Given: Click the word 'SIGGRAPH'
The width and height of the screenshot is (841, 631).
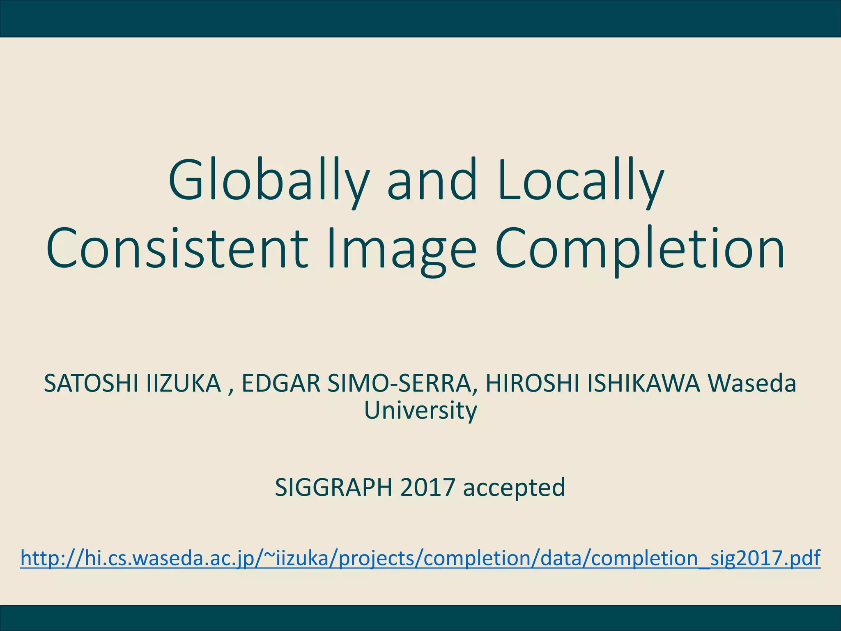Looking at the screenshot, I should [333, 487].
